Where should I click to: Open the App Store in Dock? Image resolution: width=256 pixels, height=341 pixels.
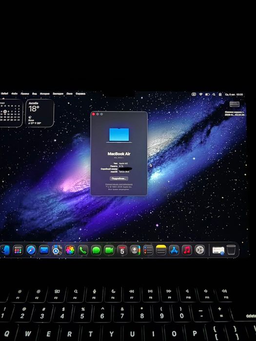click(174, 250)
